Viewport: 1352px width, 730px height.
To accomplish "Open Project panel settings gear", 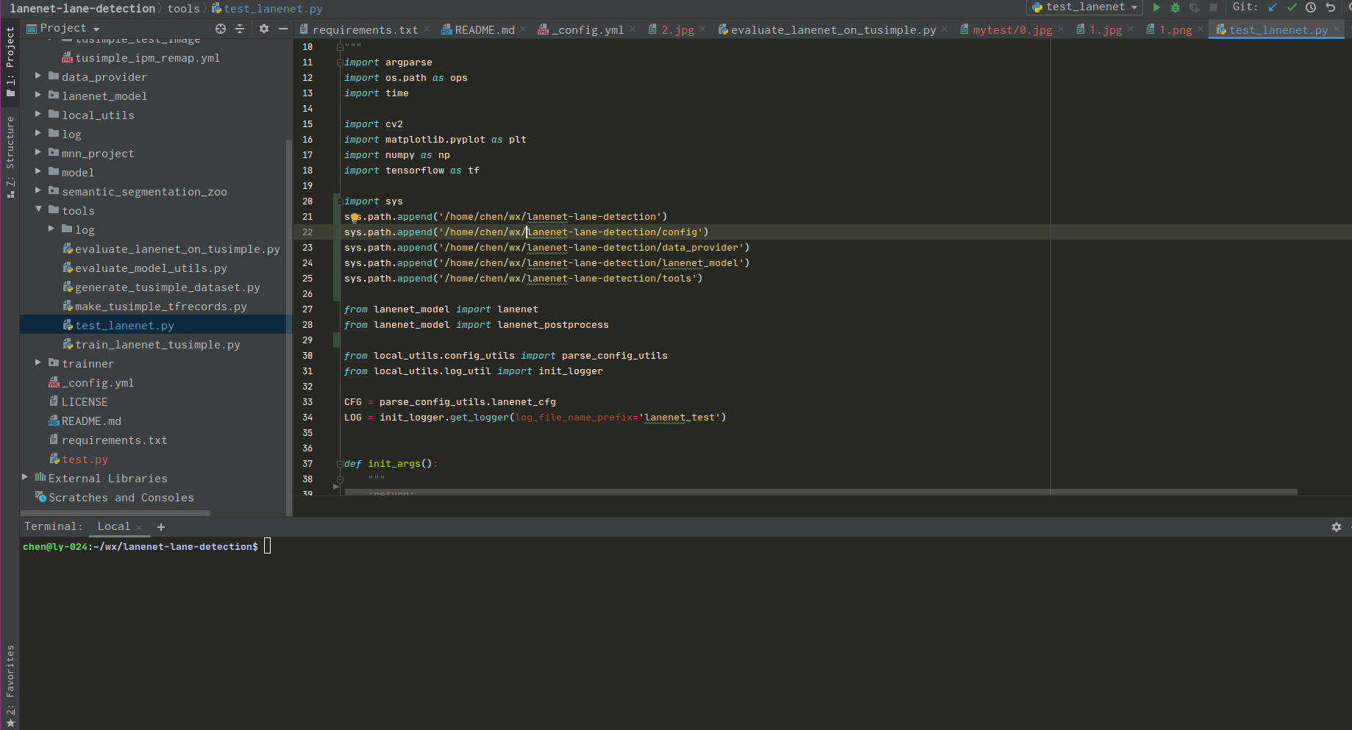I will click(x=264, y=29).
